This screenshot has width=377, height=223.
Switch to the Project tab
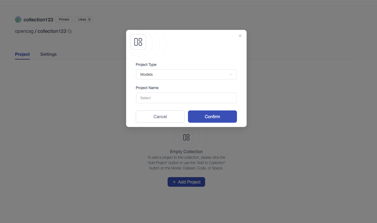[22, 54]
